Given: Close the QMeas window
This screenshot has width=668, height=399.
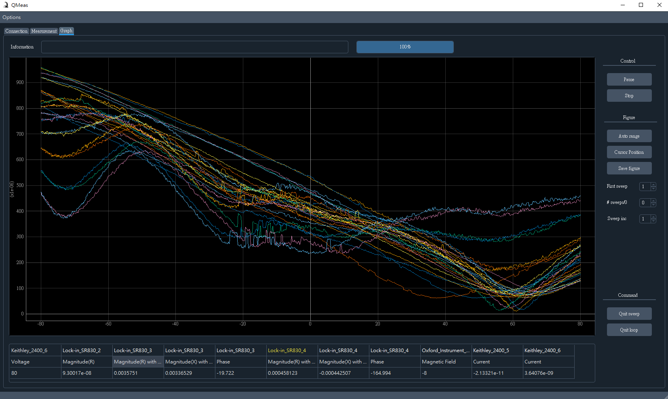Looking at the screenshot, I should (659, 5).
